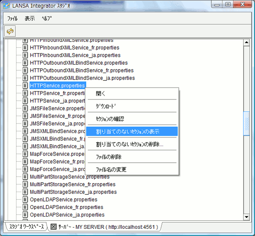Choose ファイル名の変更 from context menu

tap(132, 170)
